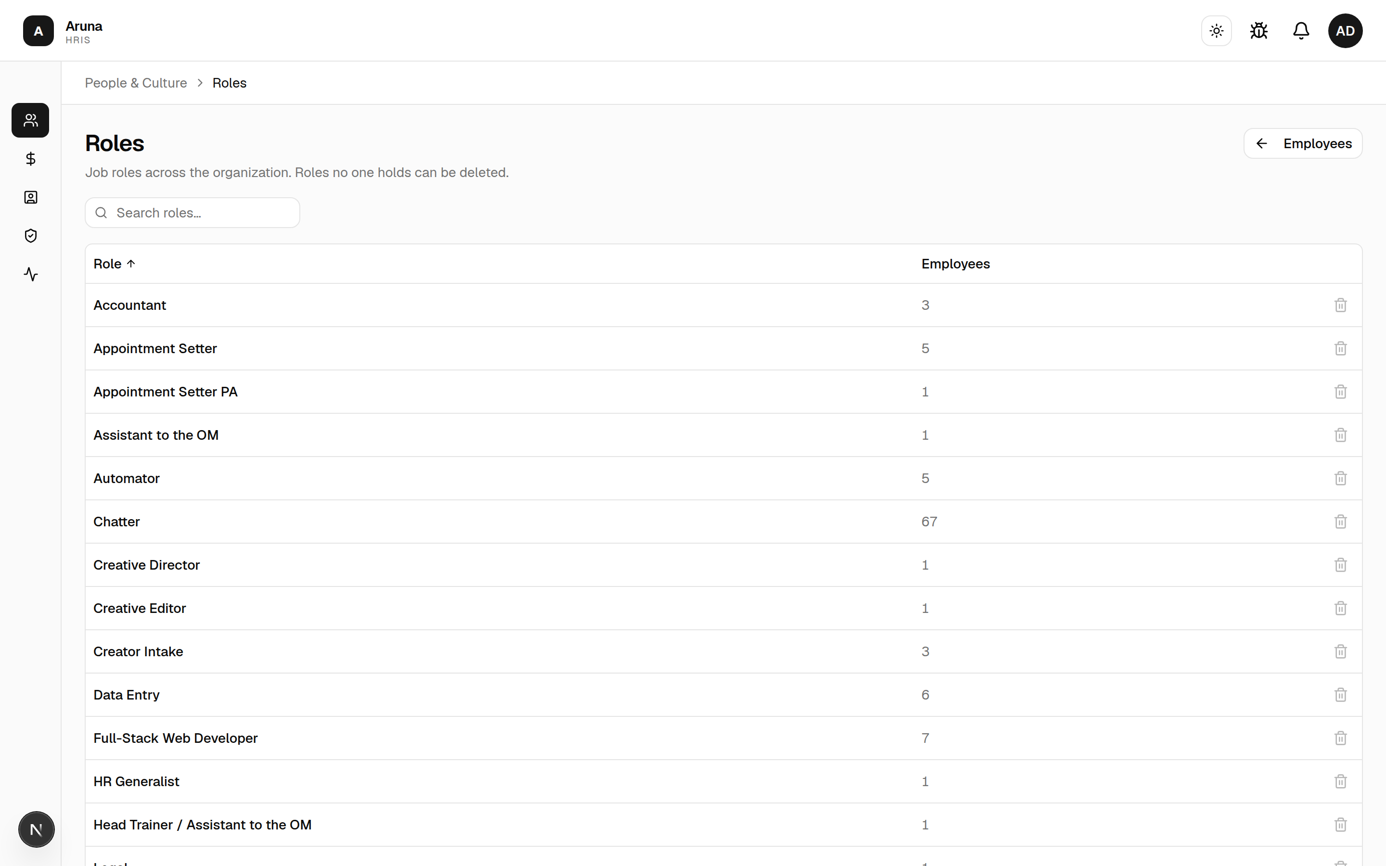Select the Chatter row name
1386x866 pixels.
click(x=116, y=522)
